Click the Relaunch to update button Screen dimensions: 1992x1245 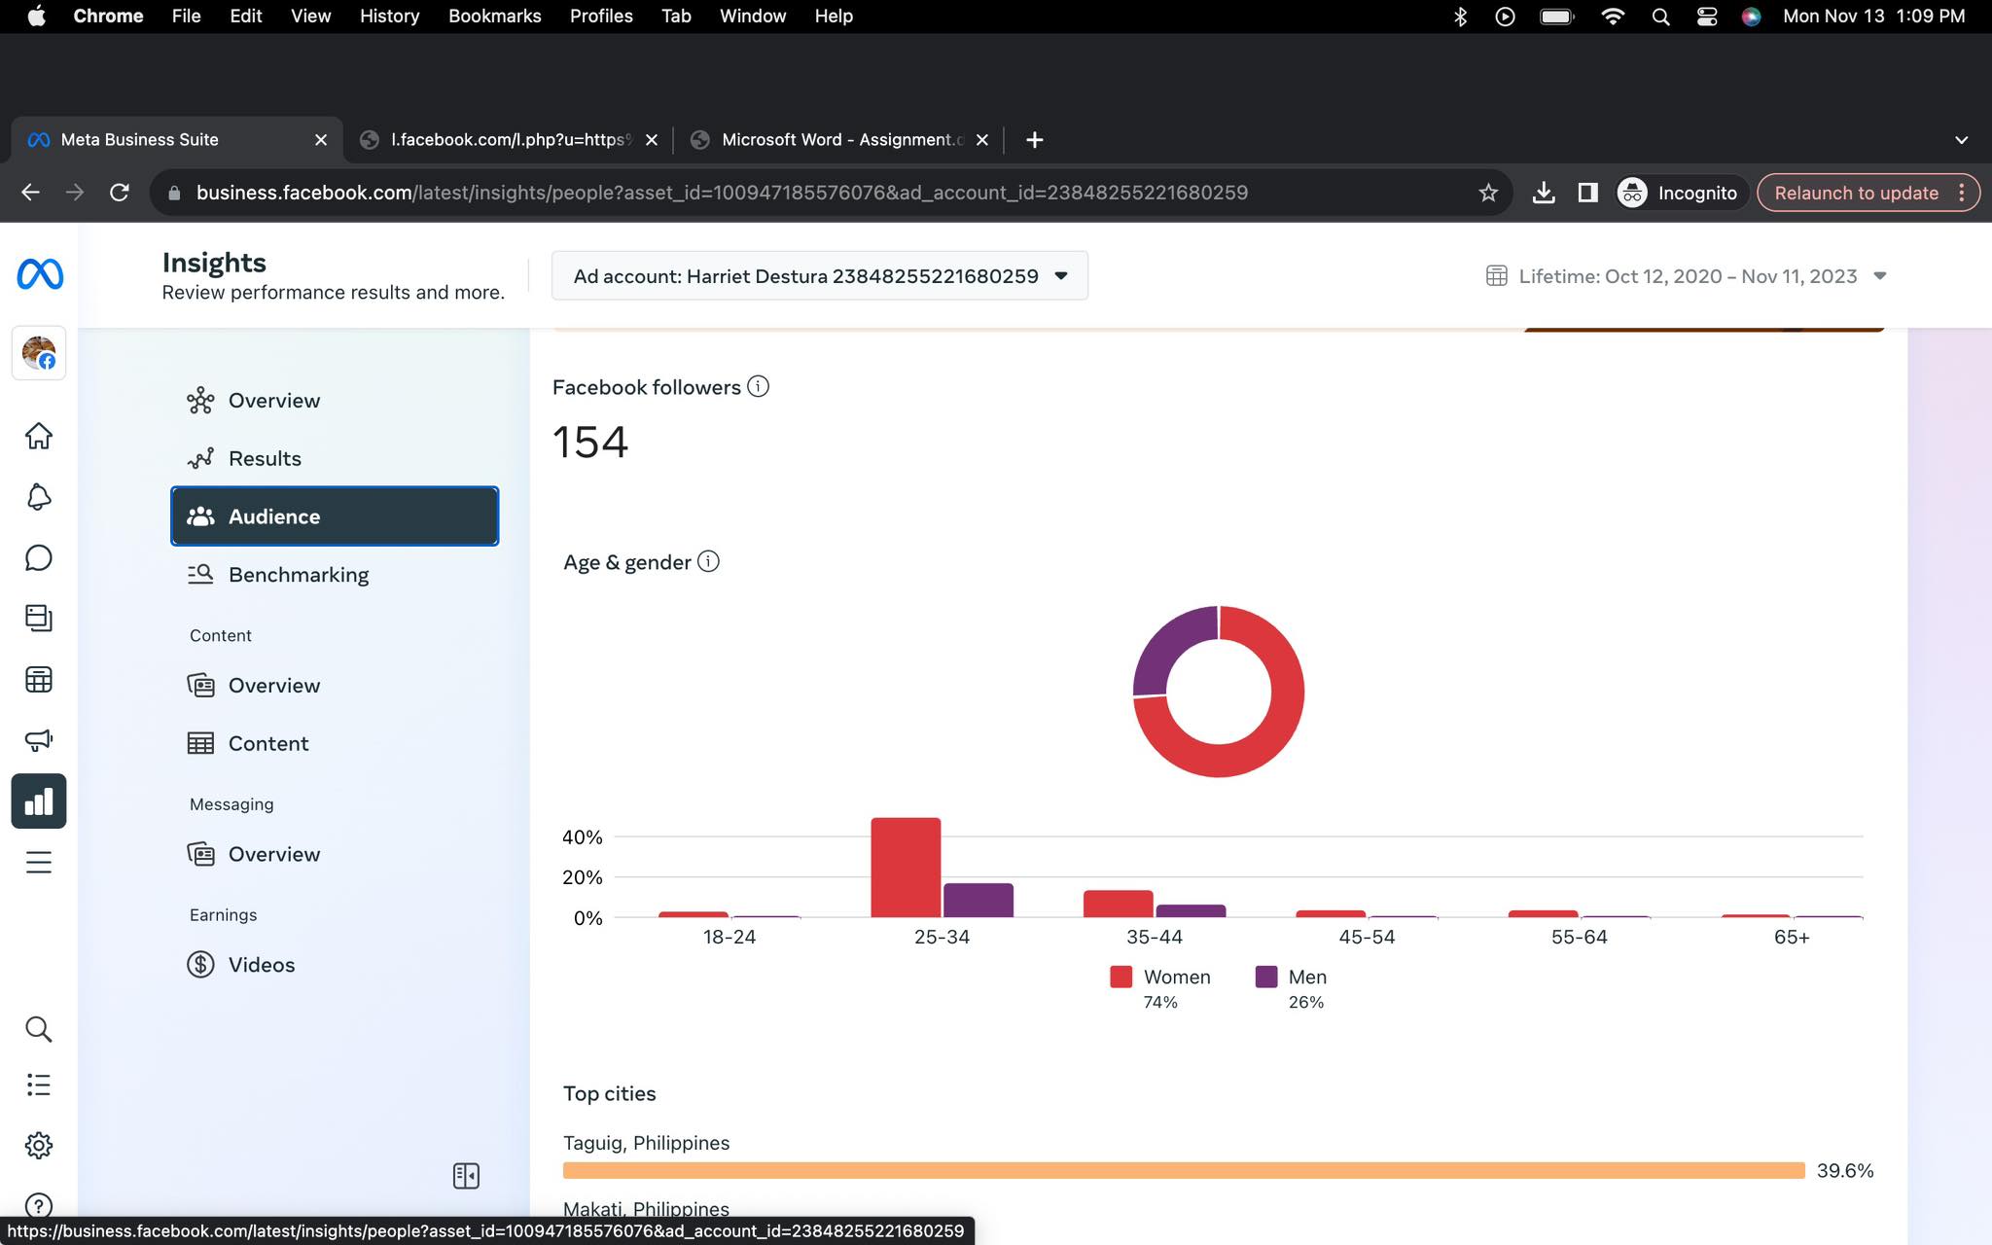point(1856,193)
